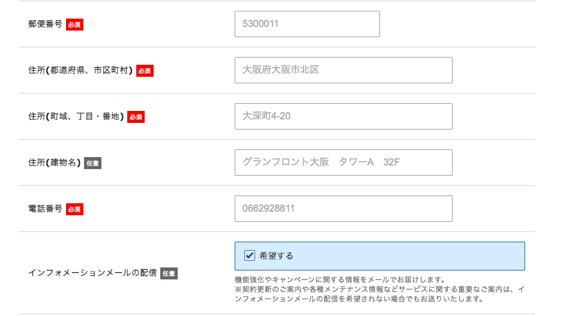The image size is (581, 316).
Task: Toggle the 希望する checkbox
Action: pyautogui.click(x=250, y=256)
